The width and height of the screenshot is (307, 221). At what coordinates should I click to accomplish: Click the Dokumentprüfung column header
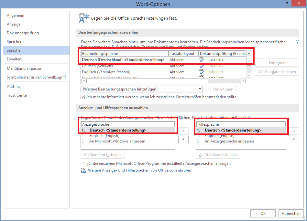point(223,54)
